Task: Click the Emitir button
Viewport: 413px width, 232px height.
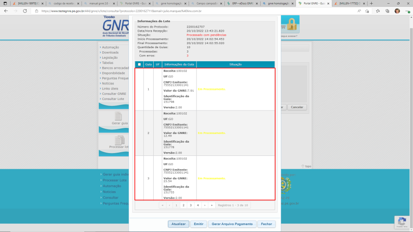Action: tap(199, 224)
